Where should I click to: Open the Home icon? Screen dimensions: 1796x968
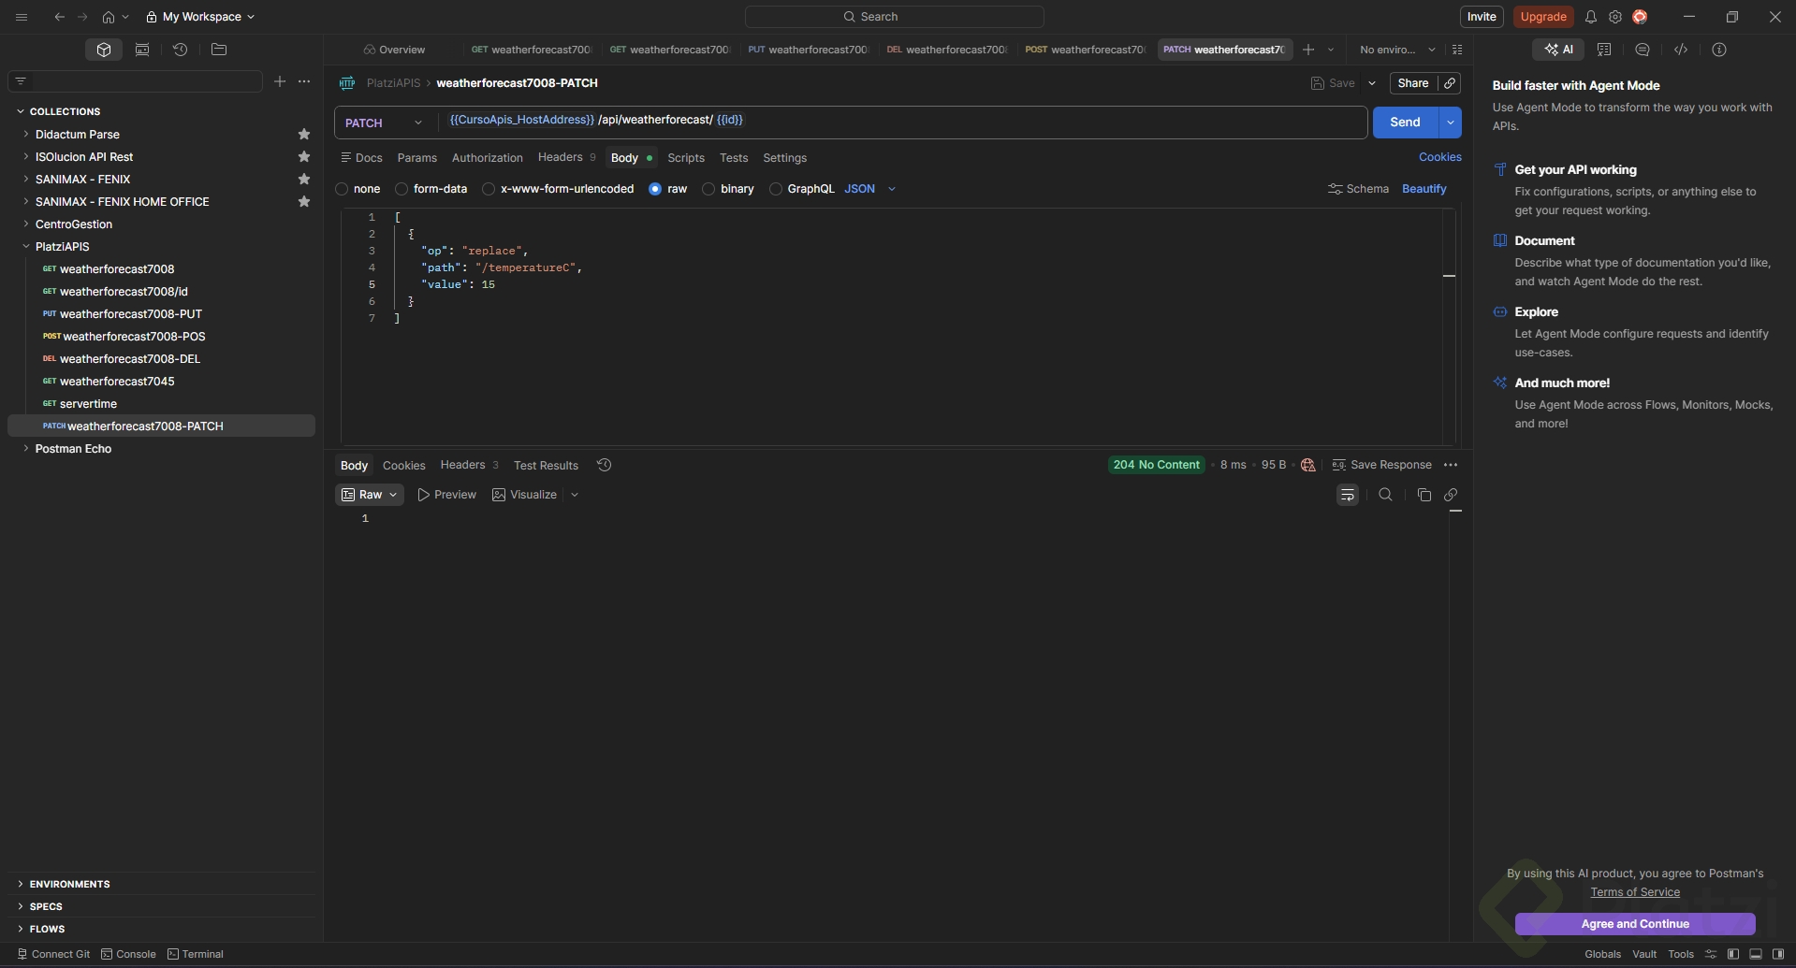pyautogui.click(x=109, y=17)
